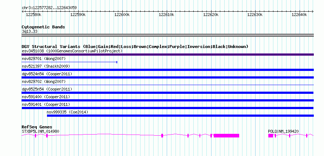Click the 3q13.33 cytogenetic band label
Screen dimensions: 324x156
pyautogui.click(x=29, y=32)
